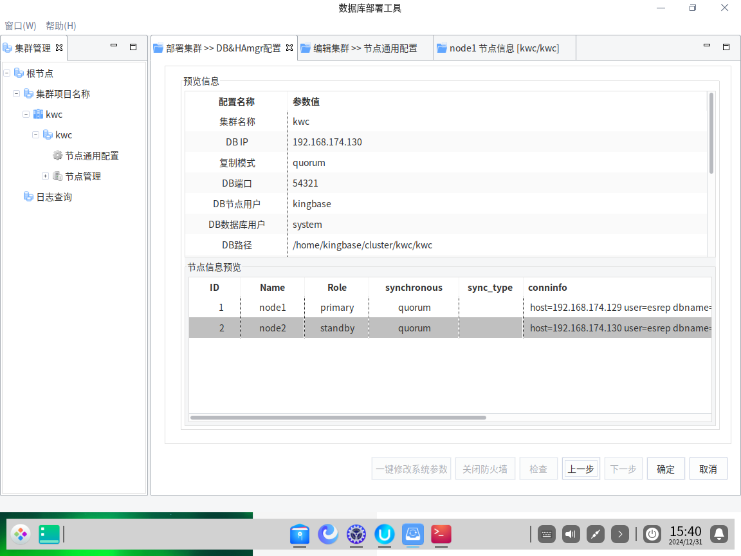Collapse the 集群项目名称 tree node
This screenshot has width=741, height=556.
tap(17, 94)
